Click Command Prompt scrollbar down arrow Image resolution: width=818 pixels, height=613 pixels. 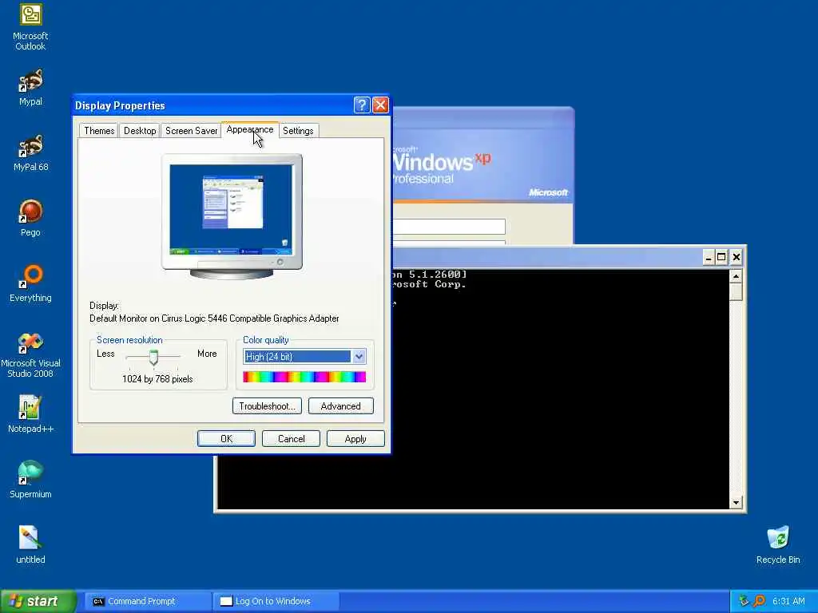736,503
